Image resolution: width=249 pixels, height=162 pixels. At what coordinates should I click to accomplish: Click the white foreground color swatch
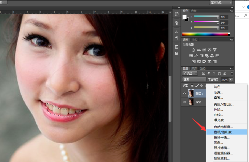tap(184, 17)
